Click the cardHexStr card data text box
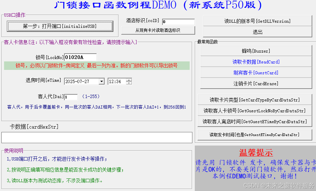The height and width of the screenshot is (191, 316). tap(97, 138)
